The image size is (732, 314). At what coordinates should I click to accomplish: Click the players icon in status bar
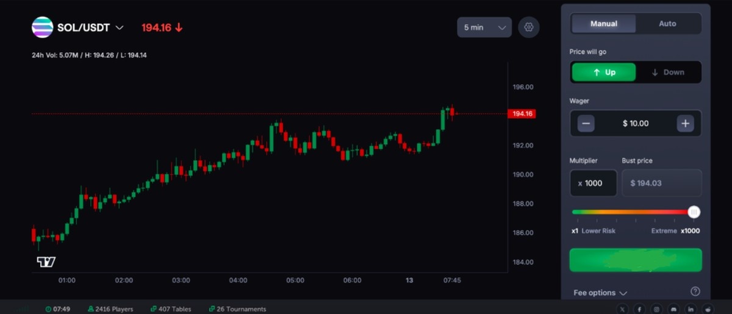[x=91, y=309]
